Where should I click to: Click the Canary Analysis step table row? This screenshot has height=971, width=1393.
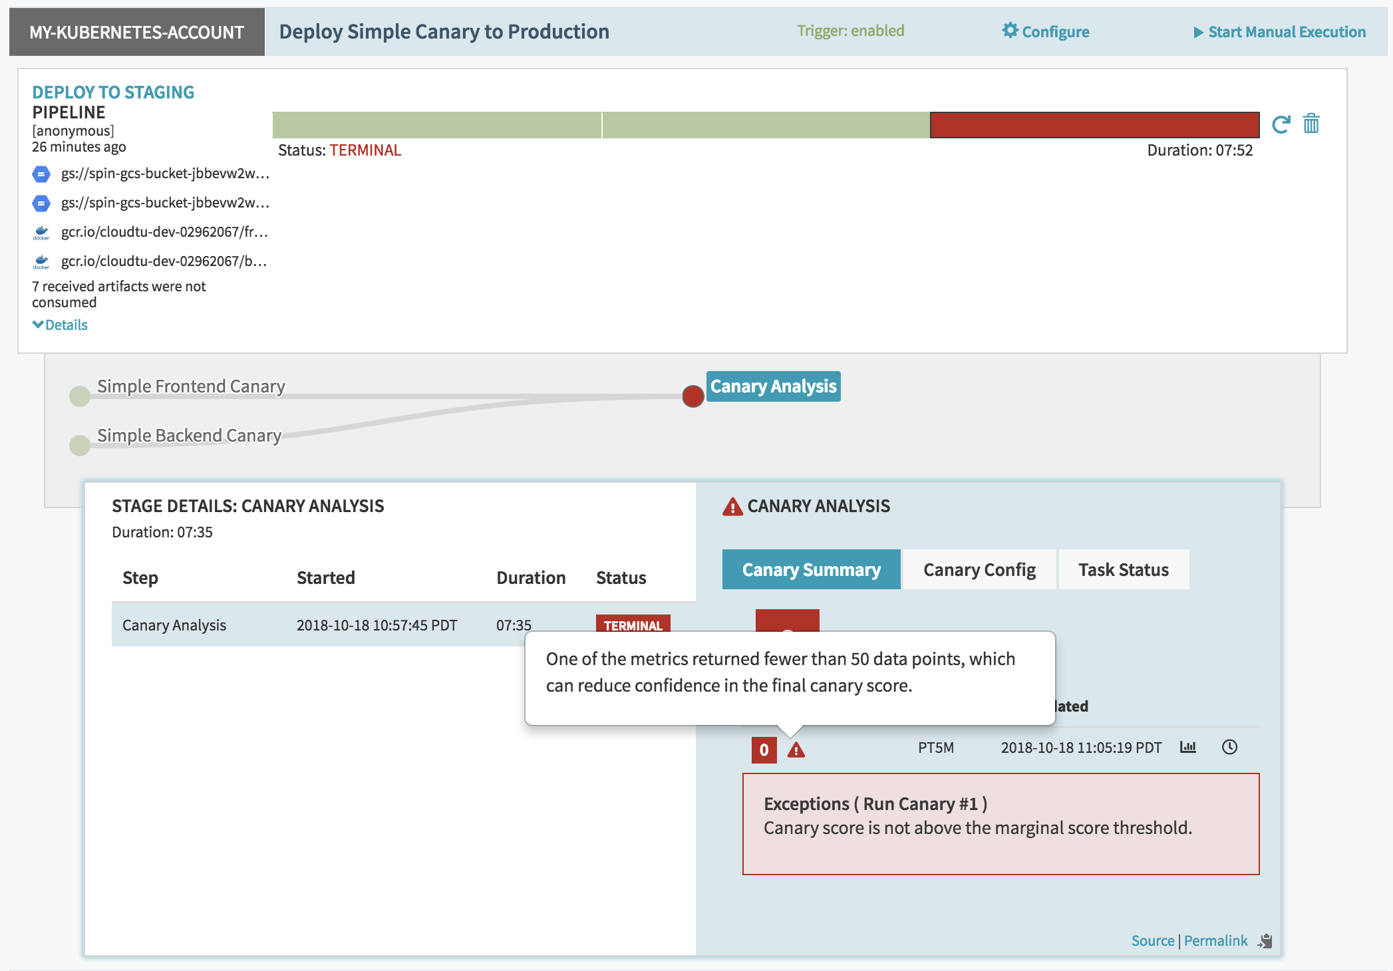click(403, 625)
